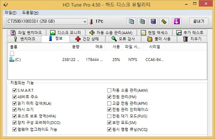This screenshot has width=215, height=139.
Task: Click the save floppy disk icon
Action: 154,21
